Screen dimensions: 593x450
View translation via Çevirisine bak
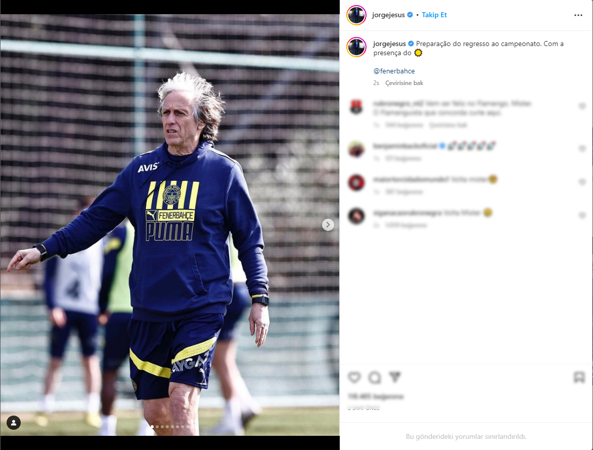[x=404, y=83]
